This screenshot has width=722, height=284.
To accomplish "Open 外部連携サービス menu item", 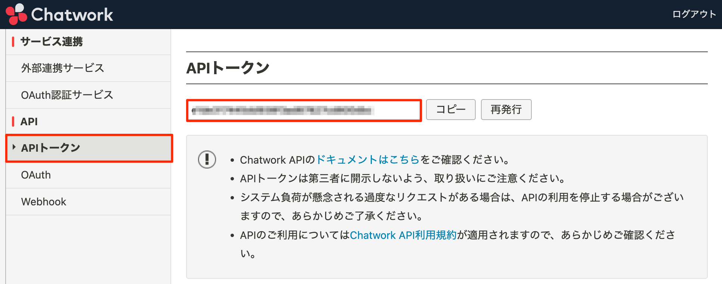I will [88, 68].
